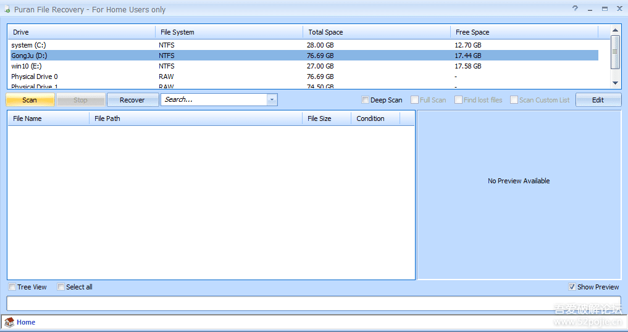628x332 pixels.
Task: Start scanning with the Scan button
Action: [x=30, y=100]
